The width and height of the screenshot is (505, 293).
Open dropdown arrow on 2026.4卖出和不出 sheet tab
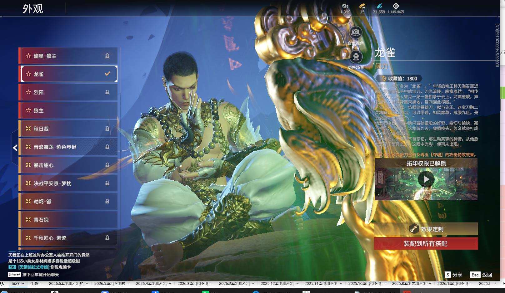(x=170, y=284)
